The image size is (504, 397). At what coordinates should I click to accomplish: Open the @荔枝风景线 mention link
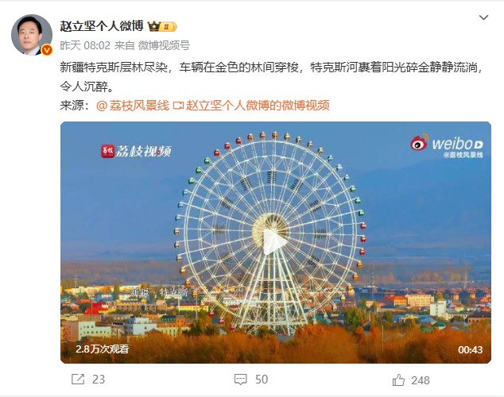133,106
